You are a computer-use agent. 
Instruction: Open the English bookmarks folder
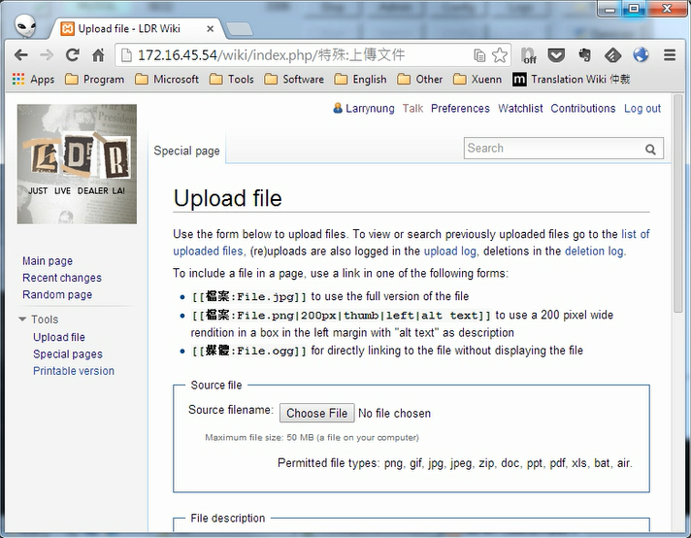pos(360,80)
